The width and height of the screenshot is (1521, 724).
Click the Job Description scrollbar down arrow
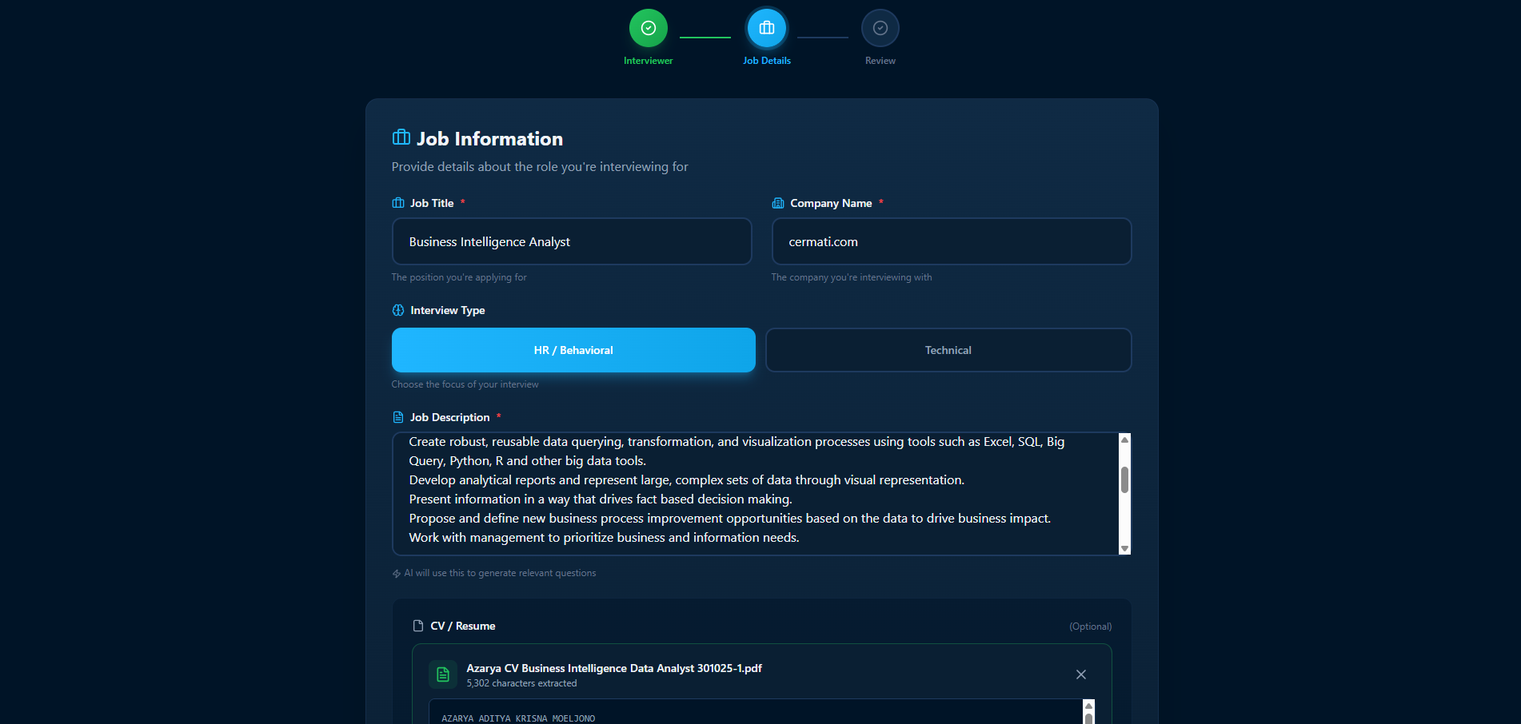pos(1124,548)
